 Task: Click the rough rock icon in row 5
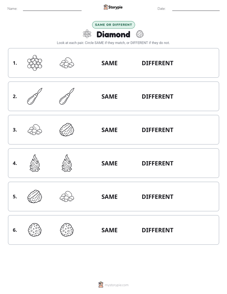pos(35,197)
